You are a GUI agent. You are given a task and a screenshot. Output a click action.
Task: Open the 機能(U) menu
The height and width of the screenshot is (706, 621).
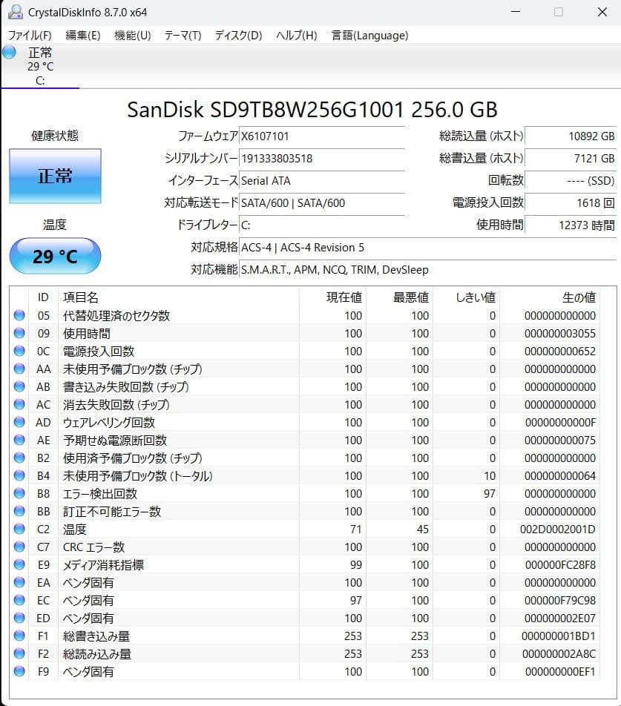point(132,35)
